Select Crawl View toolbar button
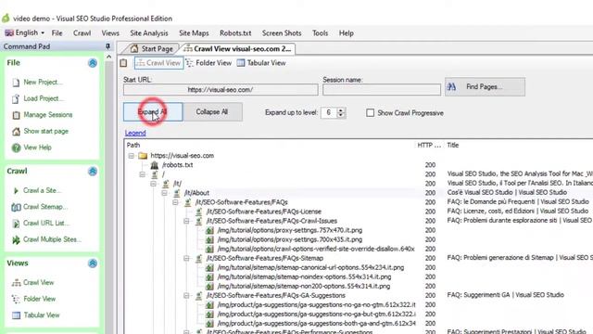The width and height of the screenshot is (593, 334). [x=158, y=63]
